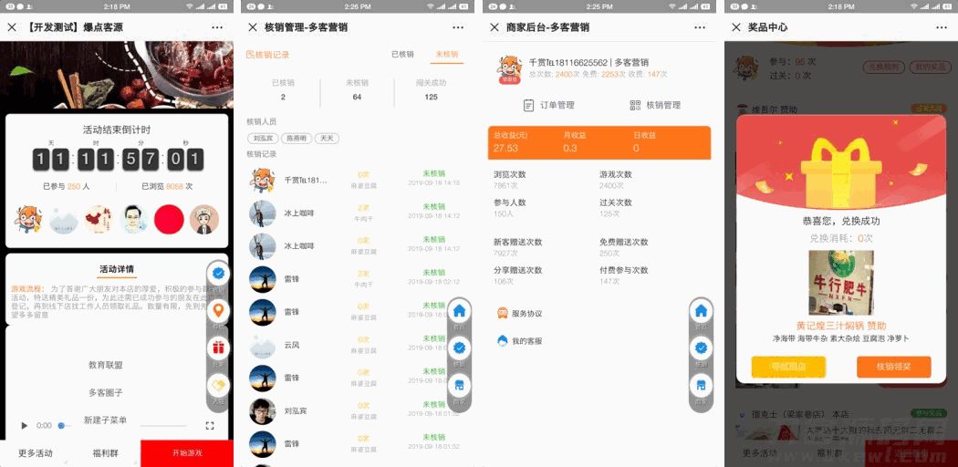Select the 刘泓宾 staff tag
Image resolution: width=958 pixels, height=467 pixels.
point(263,139)
